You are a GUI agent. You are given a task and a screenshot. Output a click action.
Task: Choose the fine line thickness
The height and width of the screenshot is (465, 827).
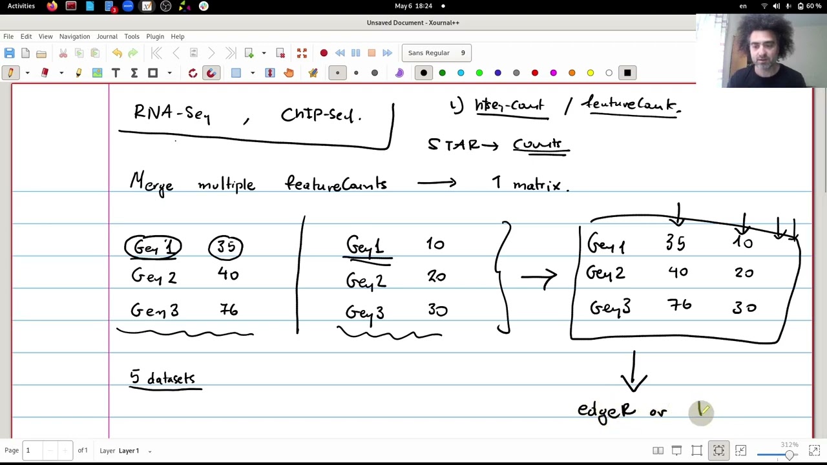pyautogui.click(x=337, y=73)
